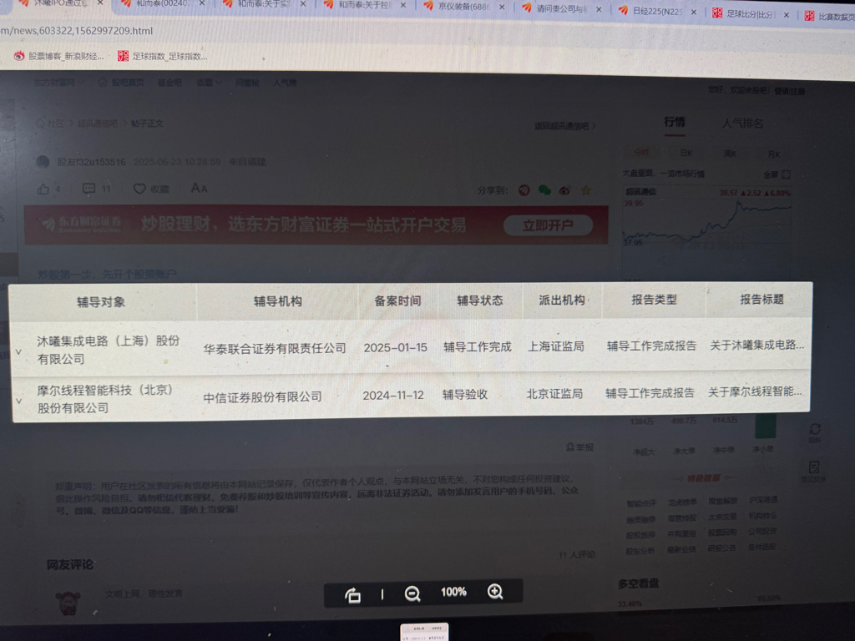Close the 京仪装备 browser tab
This screenshot has height=641, width=855.
click(502, 7)
